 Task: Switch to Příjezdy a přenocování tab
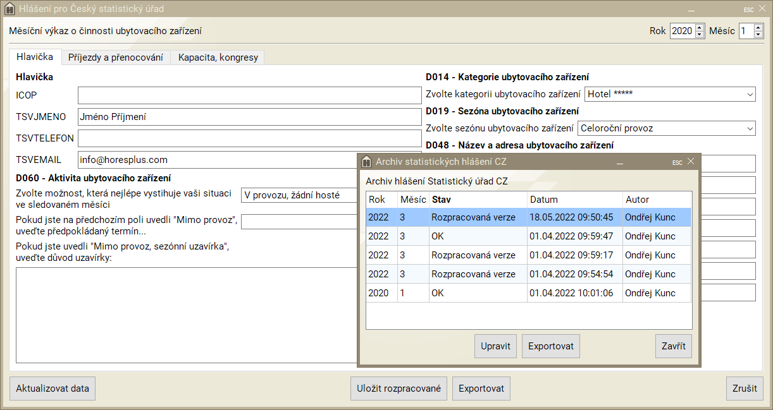click(116, 57)
